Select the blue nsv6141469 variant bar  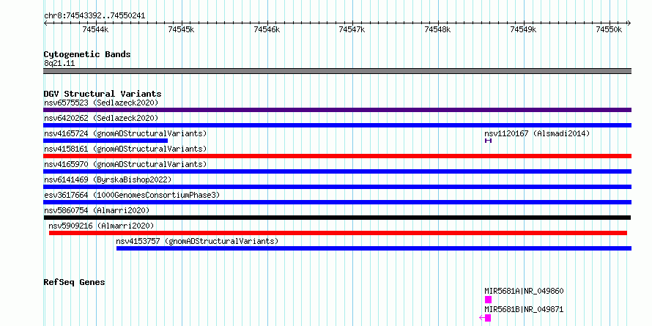pos(337,187)
